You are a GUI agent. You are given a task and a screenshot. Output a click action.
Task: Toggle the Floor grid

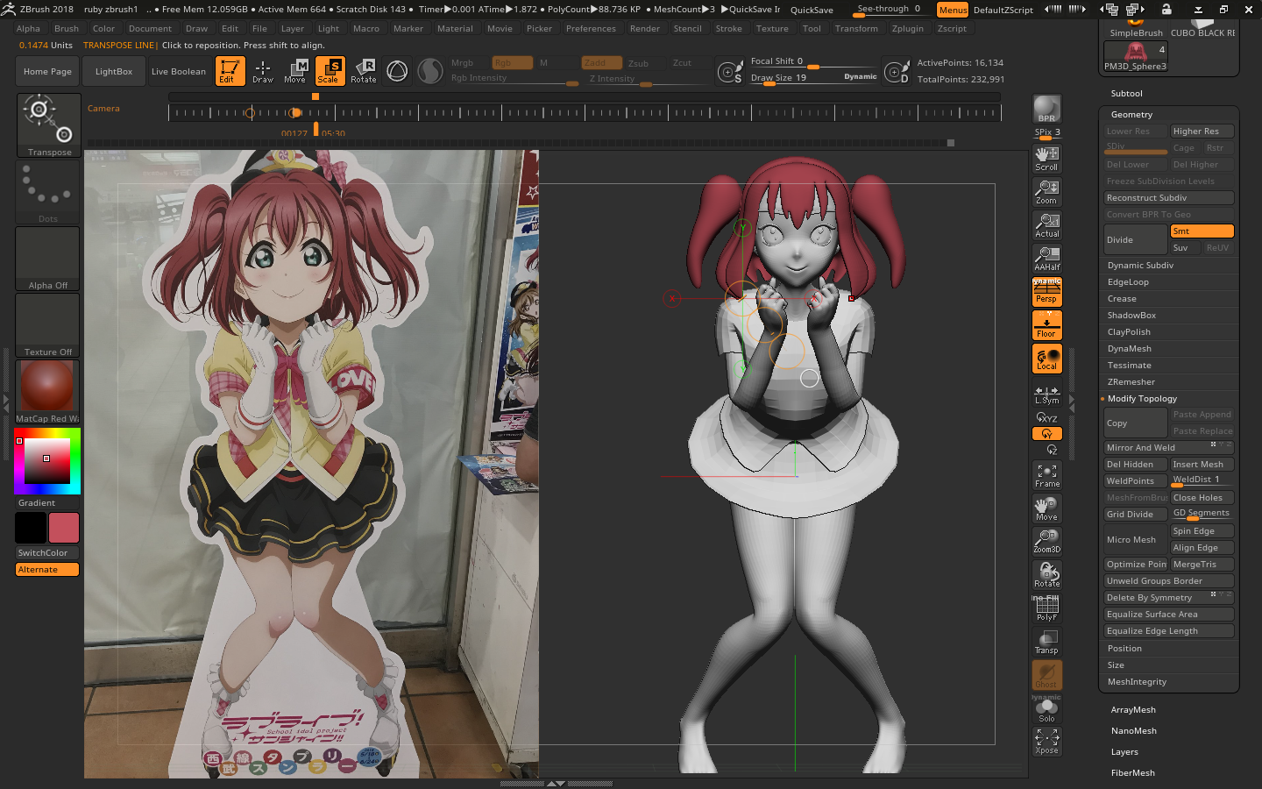point(1046,325)
